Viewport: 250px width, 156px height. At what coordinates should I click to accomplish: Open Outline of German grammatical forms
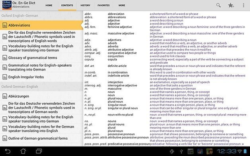pyautogui.click(x=41, y=139)
